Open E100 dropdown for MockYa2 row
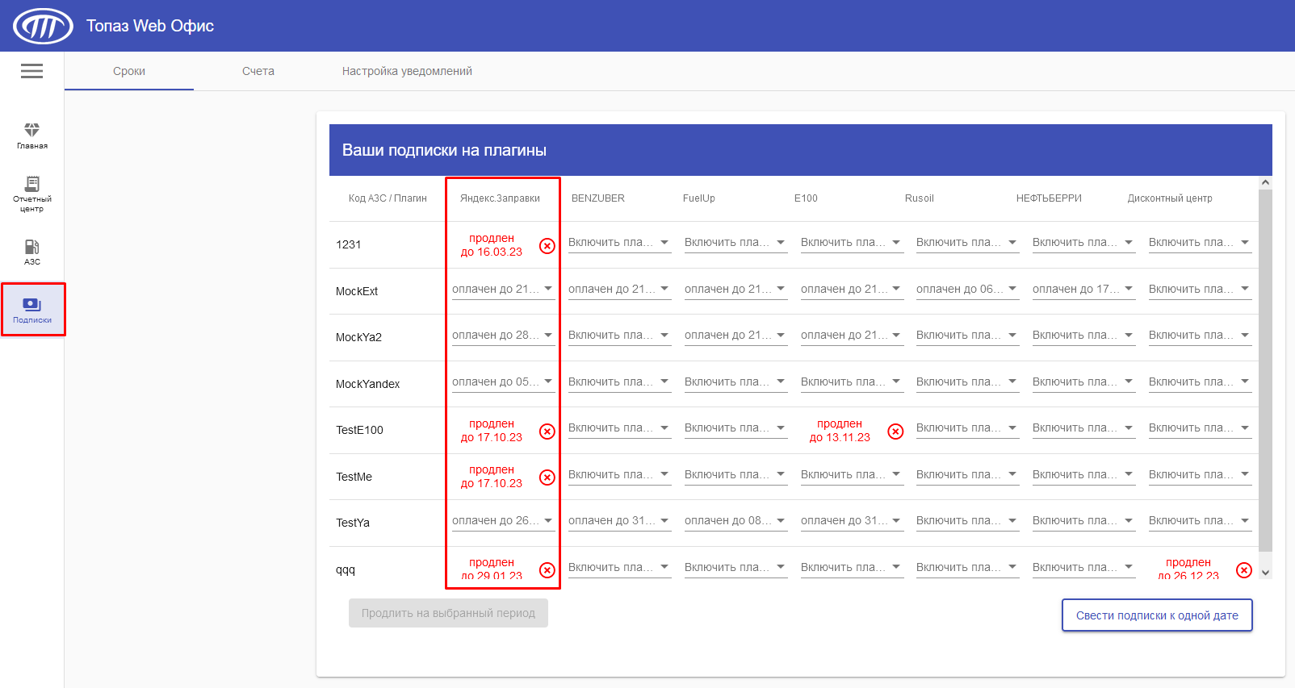Screen dimensions: 1295x688 (x=852, y=335)
